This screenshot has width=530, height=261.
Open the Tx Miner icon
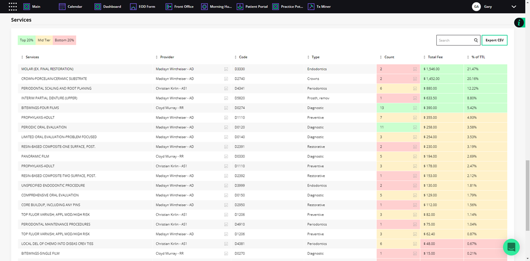click(x=311, y=7)
